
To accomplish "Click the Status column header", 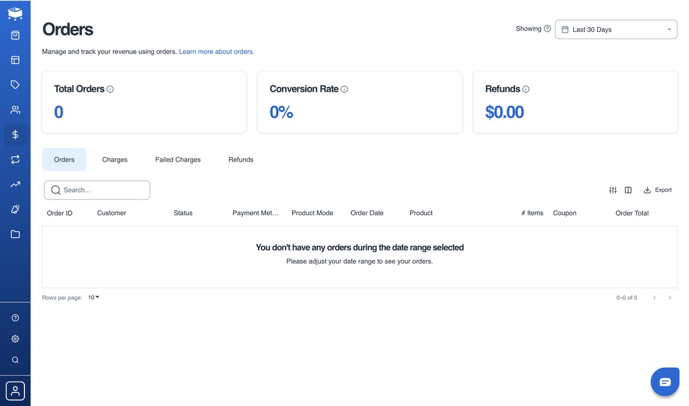I will coord(183,213).
